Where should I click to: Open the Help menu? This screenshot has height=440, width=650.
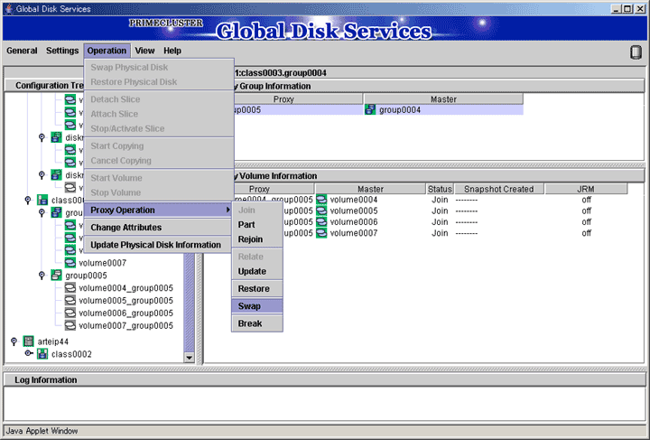[x=172, y=51]
